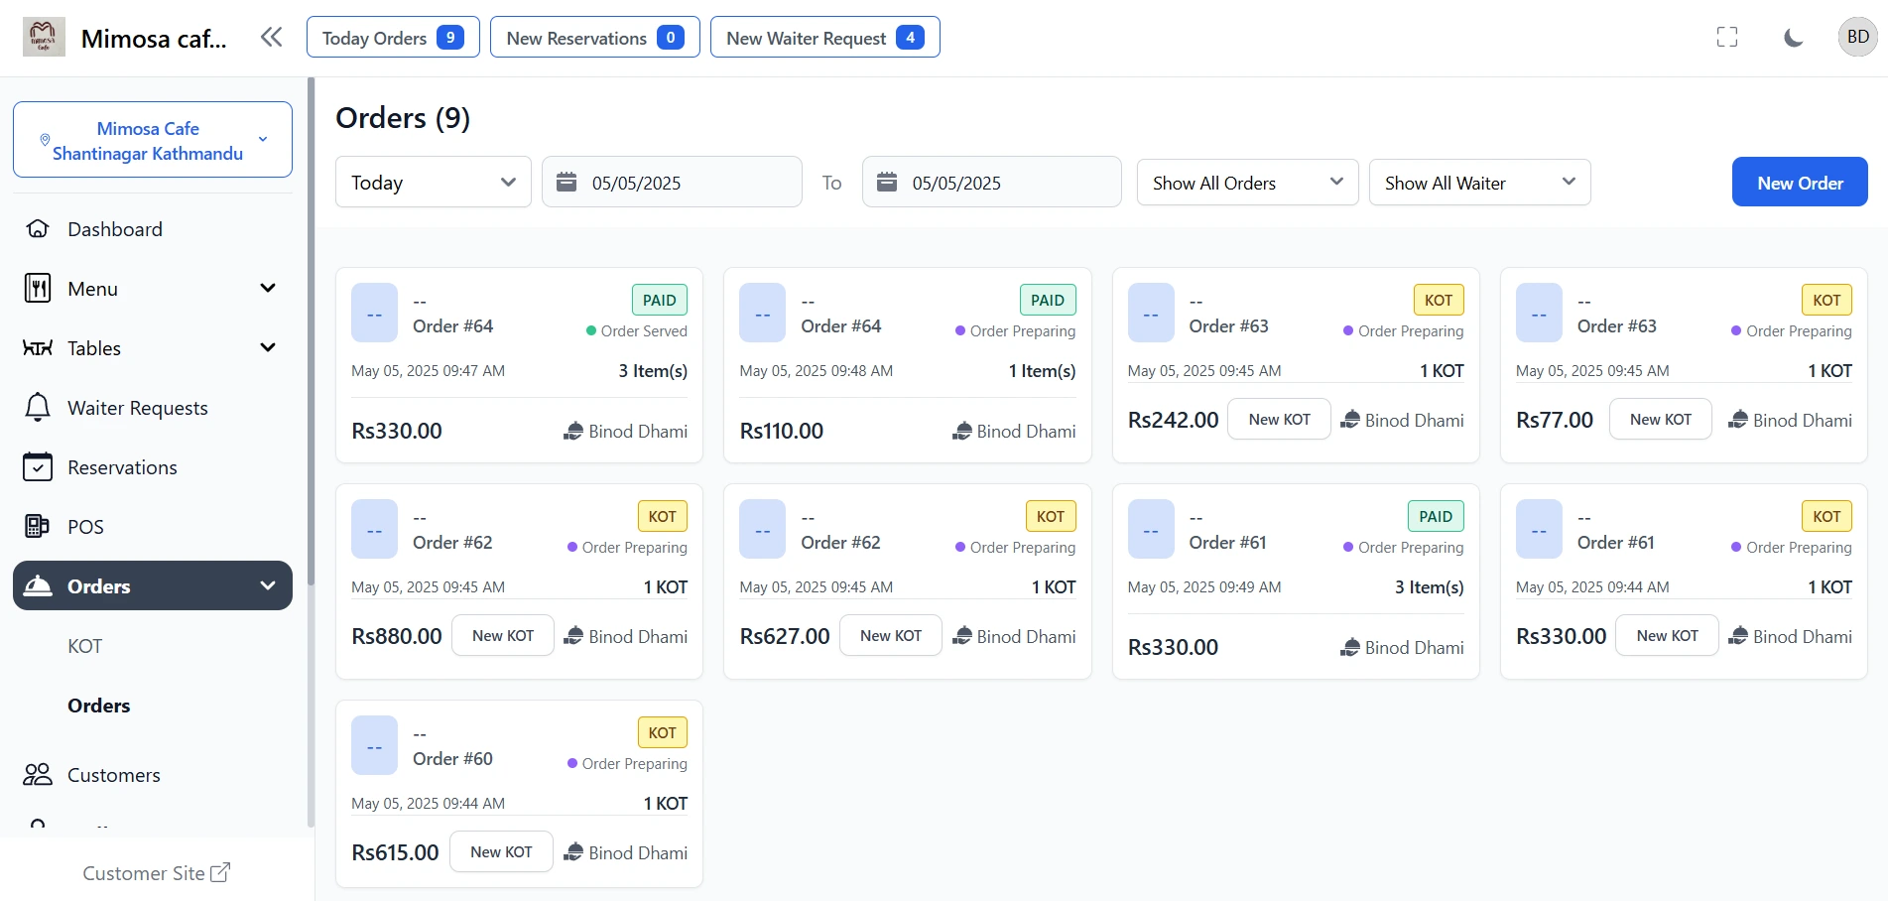Open the Show All Orders filter
Viewport: 1888px width, 901px height.
click(1246, 182)
